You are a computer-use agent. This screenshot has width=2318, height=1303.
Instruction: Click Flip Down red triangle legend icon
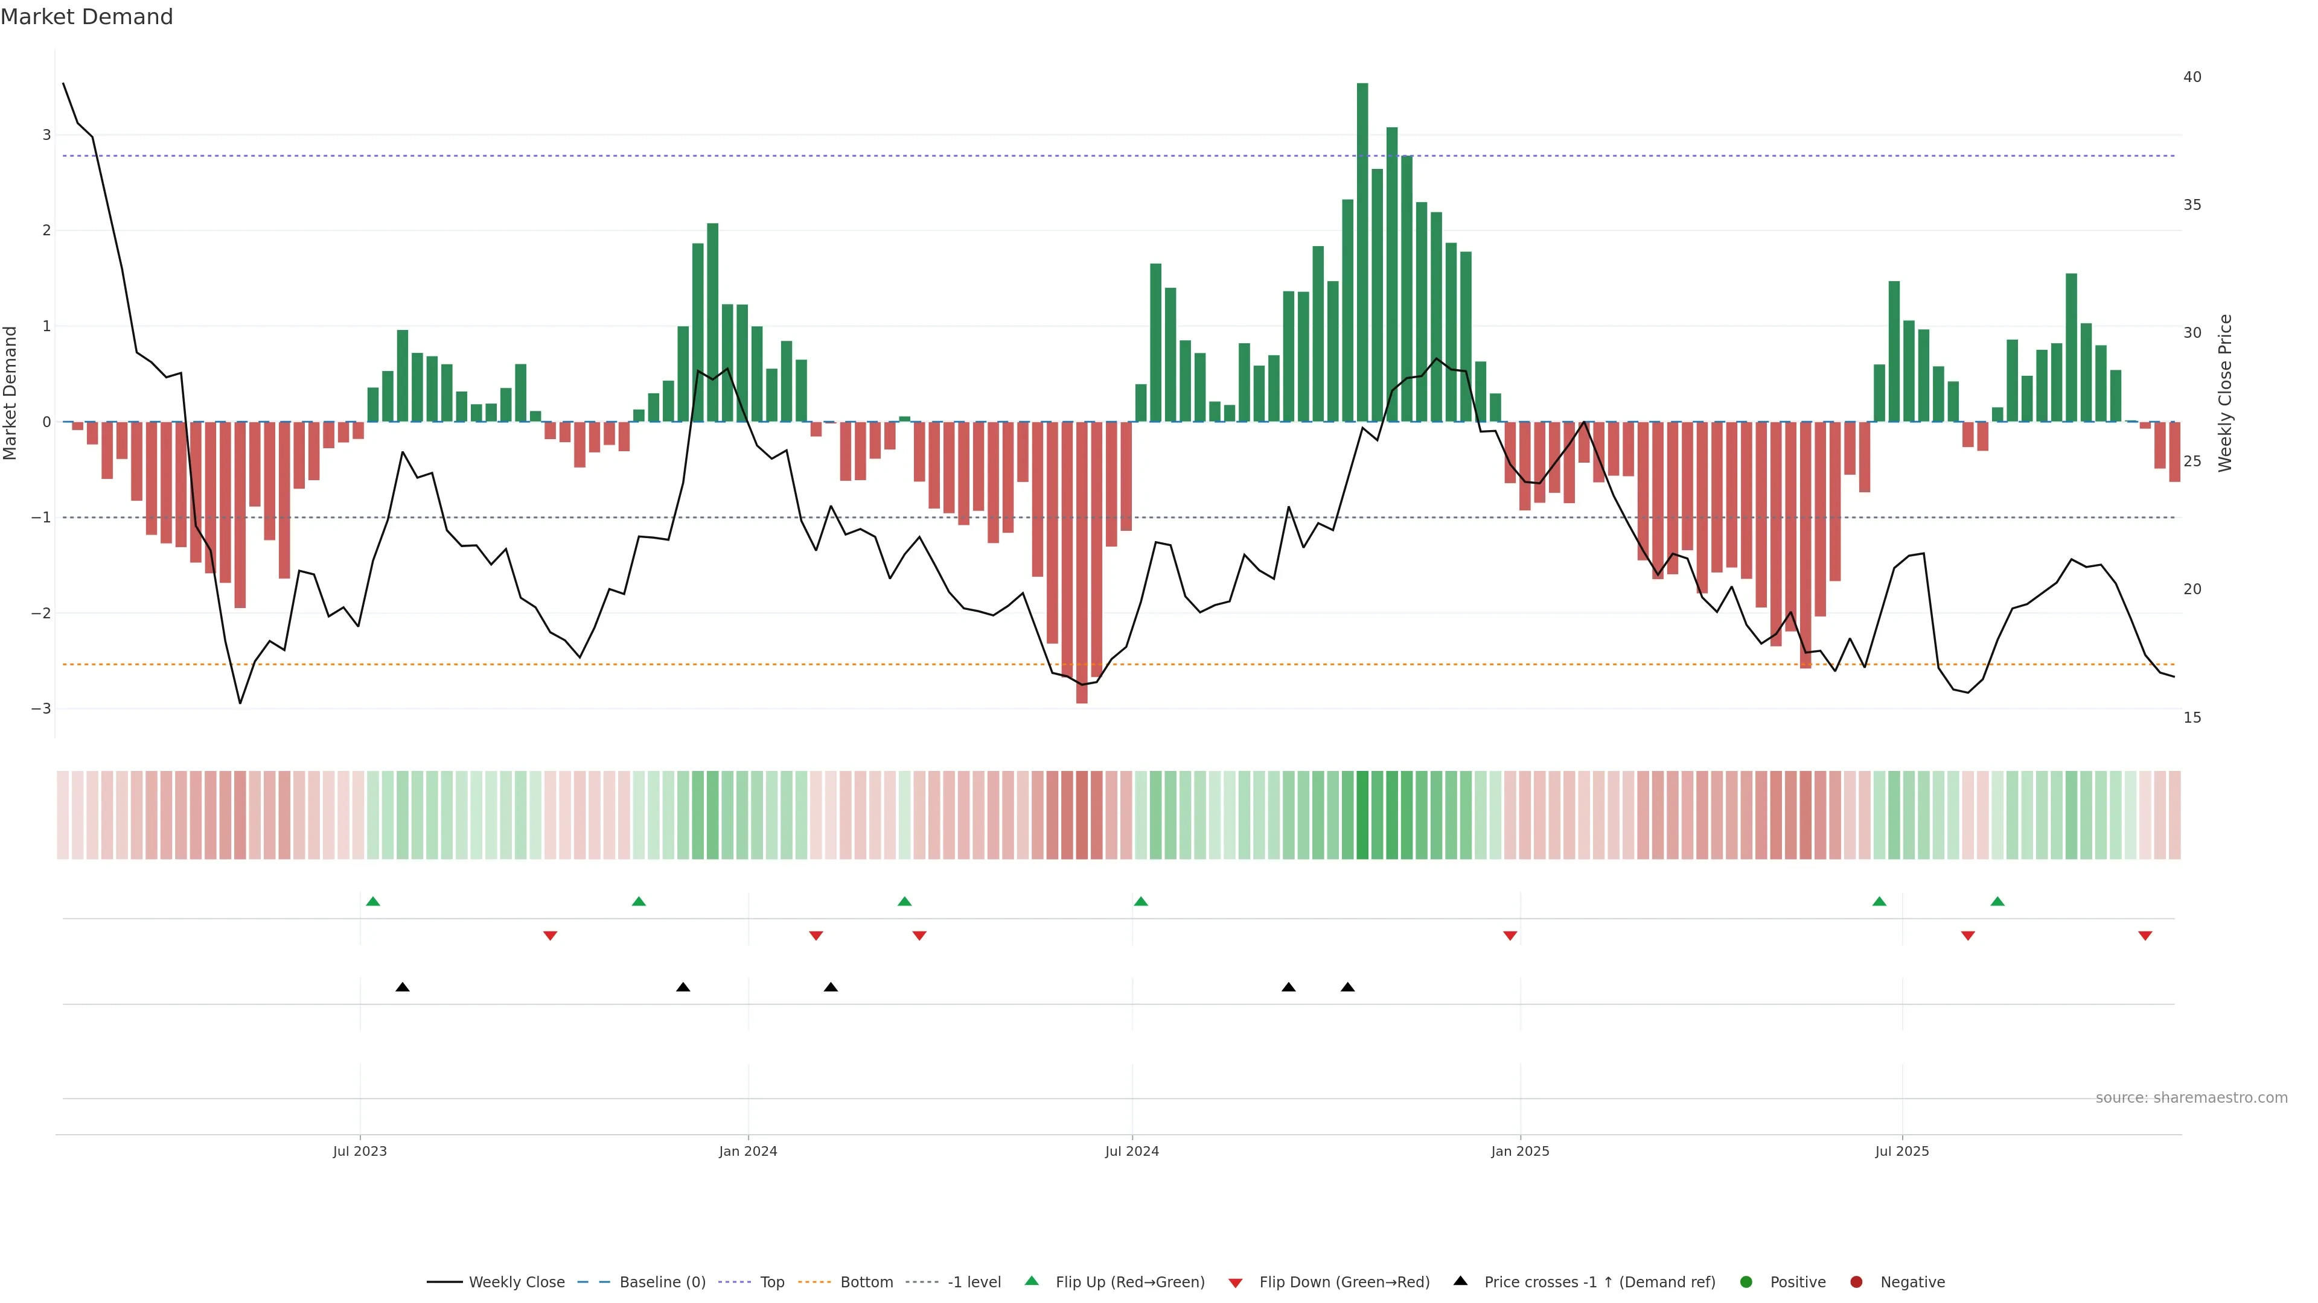(1236, 1283)
